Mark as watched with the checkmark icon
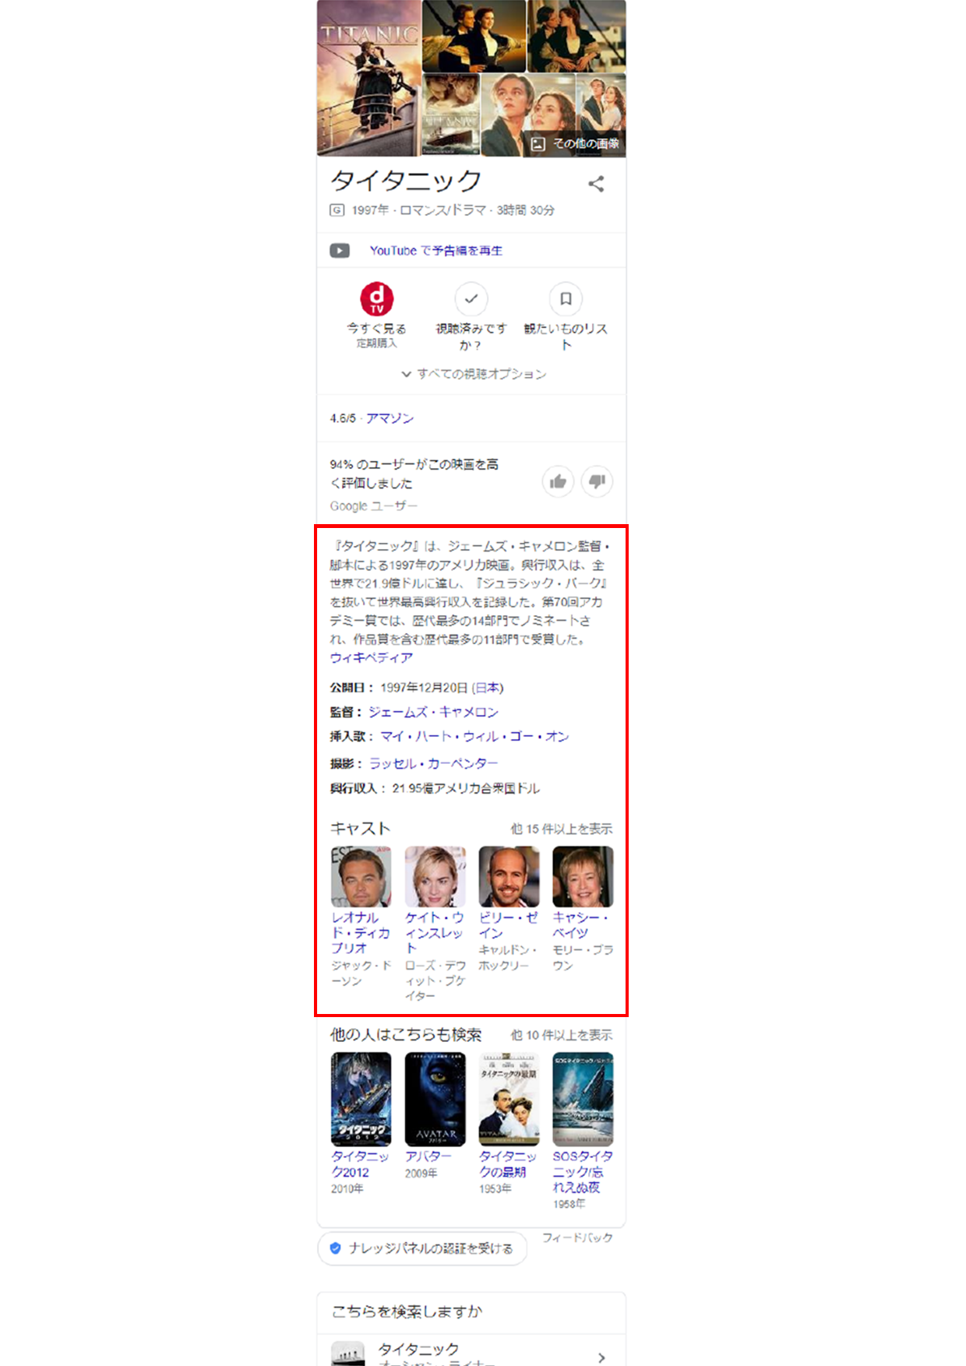The height and width of the screenshot is (1366, 966). click(x=471, y=299)
